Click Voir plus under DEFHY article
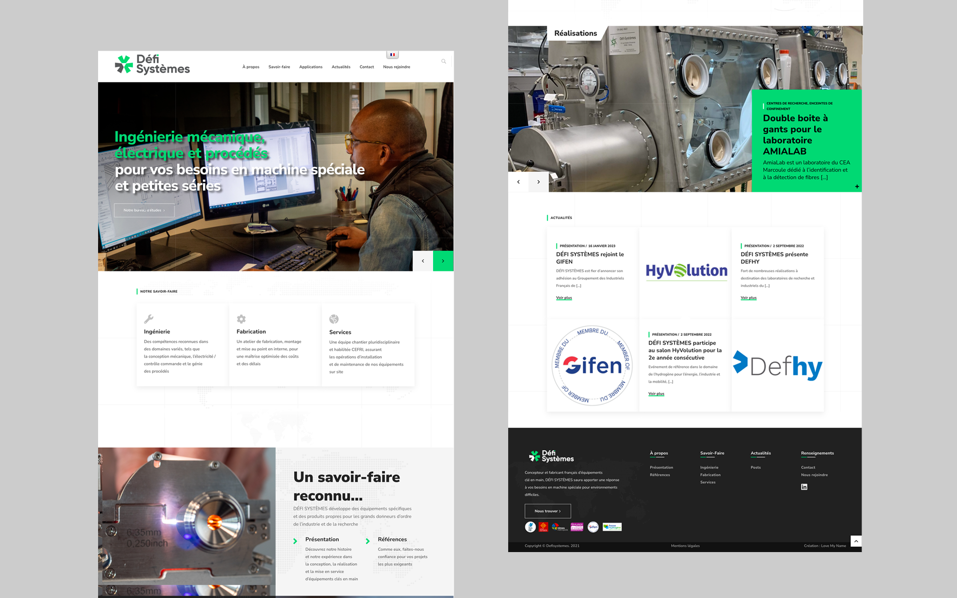Image resolution: width=957 pixels, height=598 pixels. click(x=749, y=298)
